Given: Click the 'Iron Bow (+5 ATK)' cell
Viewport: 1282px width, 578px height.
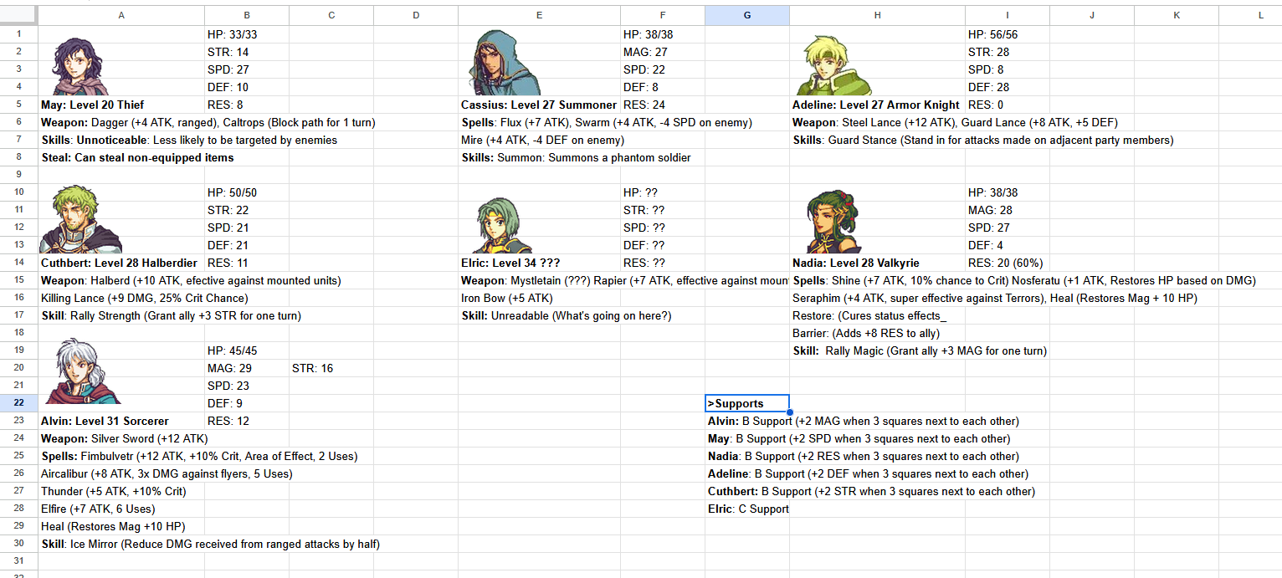Looking at the screenshot, I should coord(539,298).
